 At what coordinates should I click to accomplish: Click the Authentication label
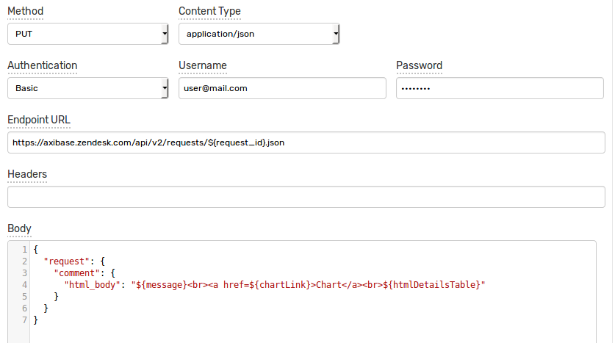43,65
